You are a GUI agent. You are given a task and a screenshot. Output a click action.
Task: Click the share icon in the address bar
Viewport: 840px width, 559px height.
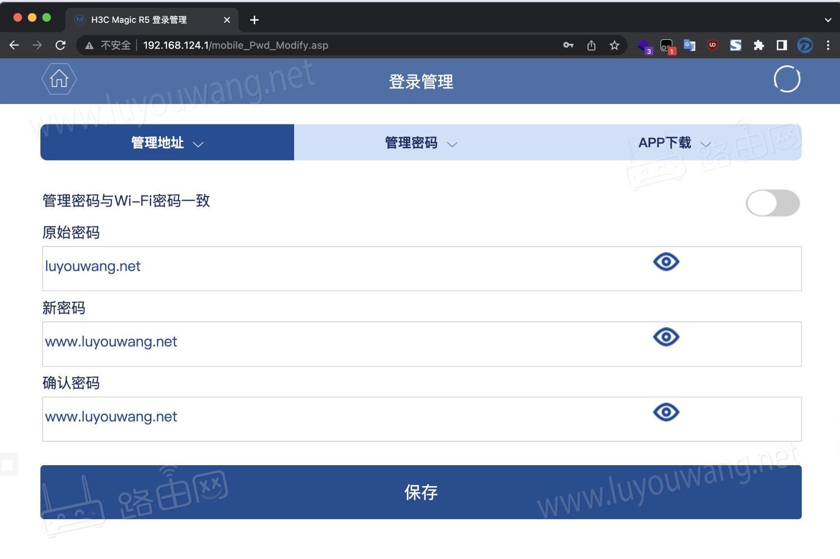tap(591, 45)
